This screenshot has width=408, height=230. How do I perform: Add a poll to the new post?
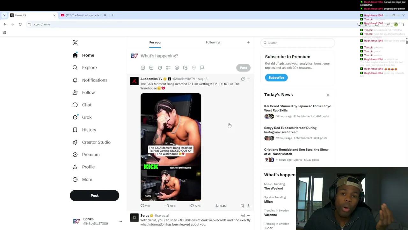168,68
